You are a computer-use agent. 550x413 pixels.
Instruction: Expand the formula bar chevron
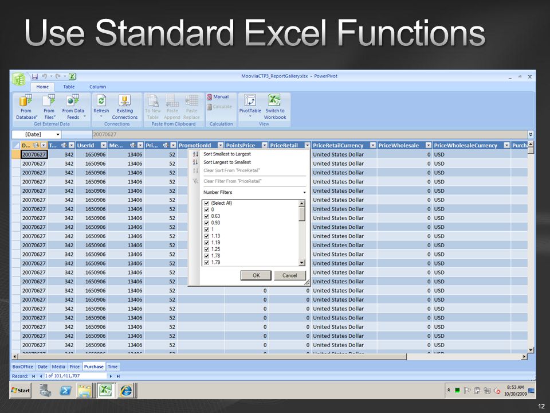(531, 134)
